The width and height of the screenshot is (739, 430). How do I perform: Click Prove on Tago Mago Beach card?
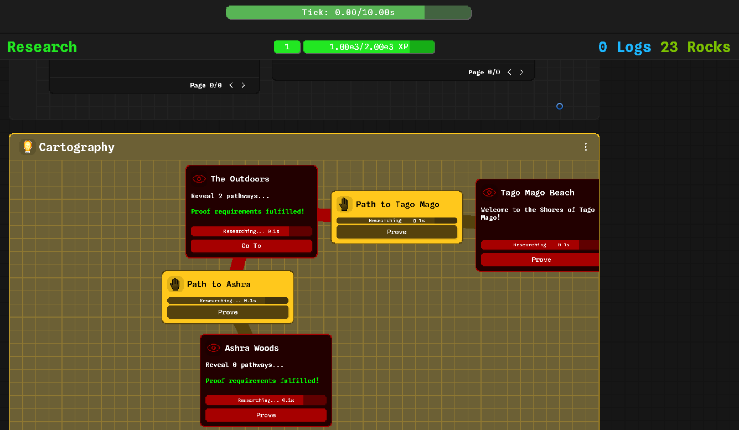tap(540, 260)
